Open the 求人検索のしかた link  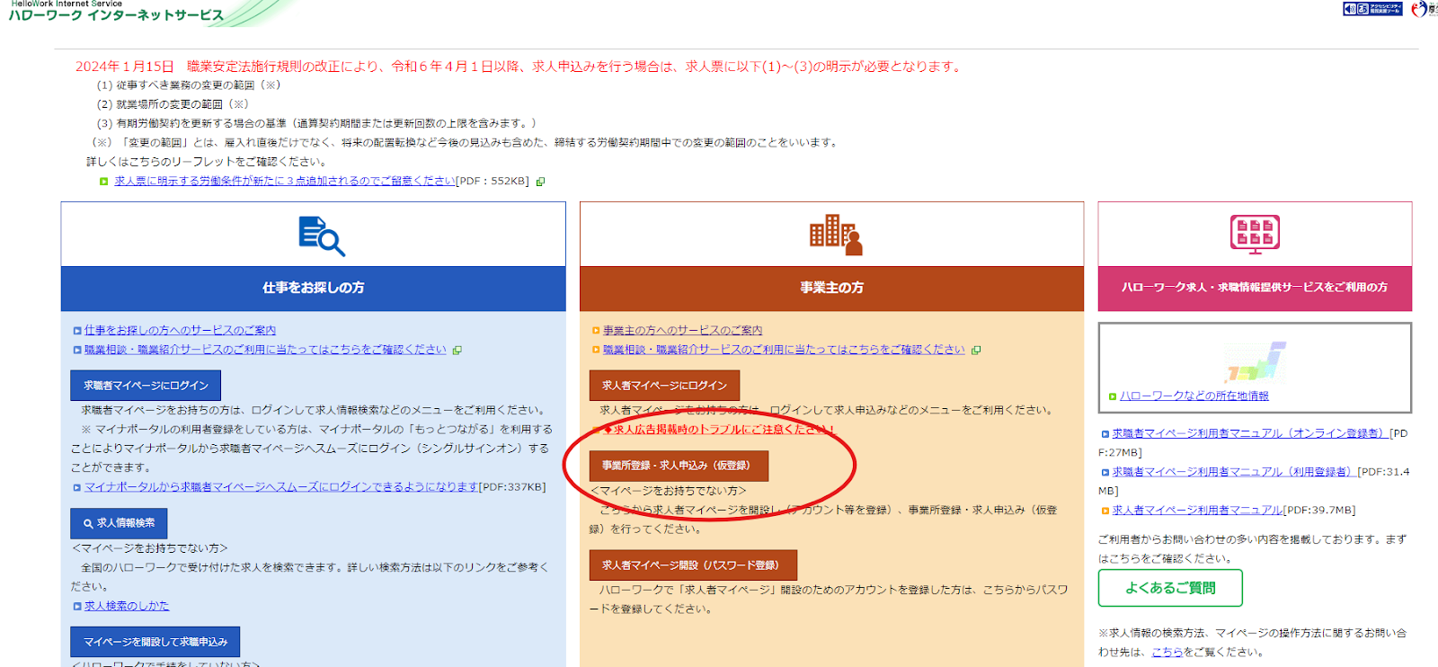tap(127, 606)
